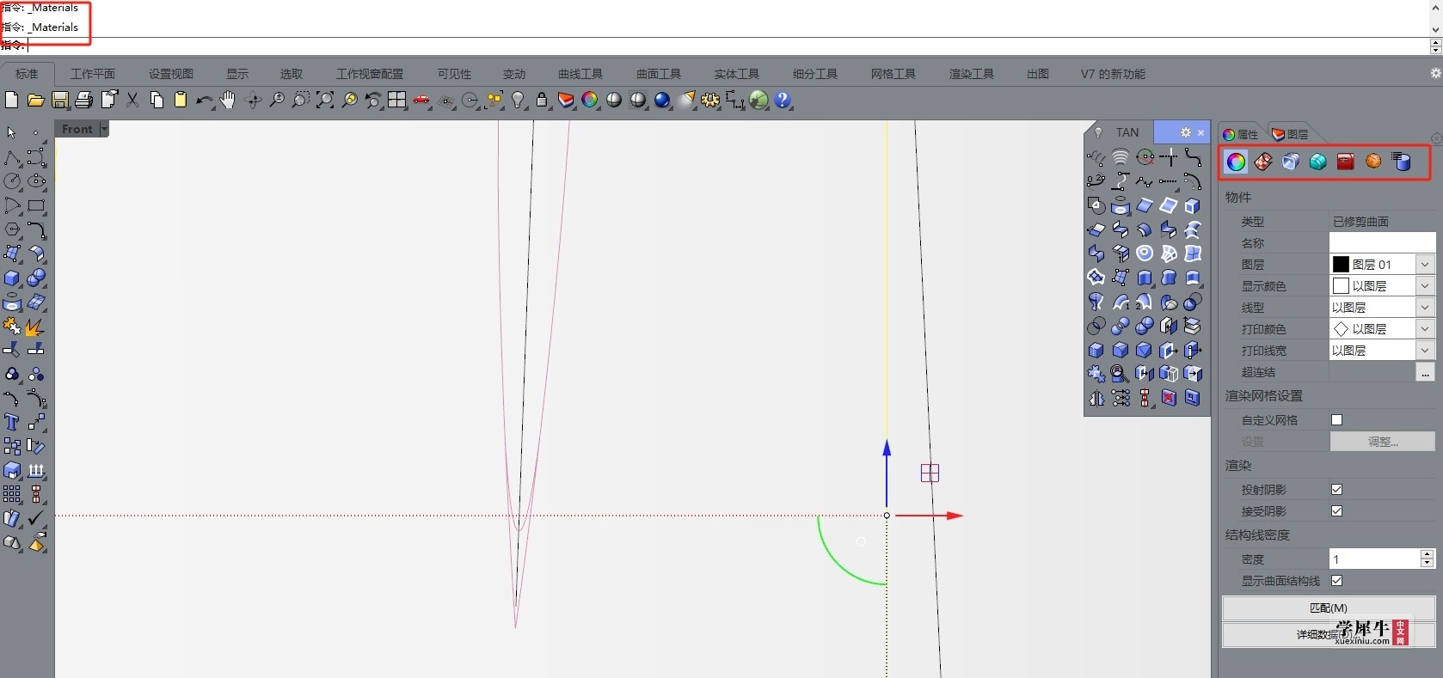This screenshot has width=1443, height=678.
Task: Click the Rectangle tool in left sidebar
Action: tap(36, 206)
